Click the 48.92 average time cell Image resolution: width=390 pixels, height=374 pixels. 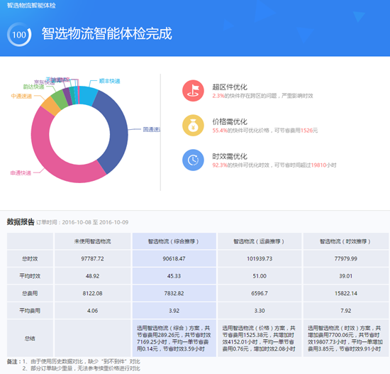coord(92,276)
